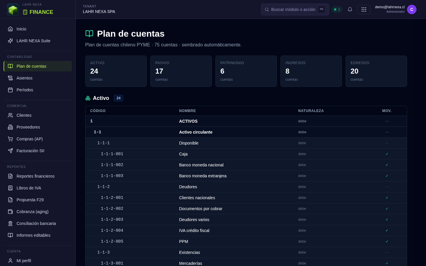Click the home icon next to Inicio
Viewport: 426px width, 266px height.
[10, 29]
